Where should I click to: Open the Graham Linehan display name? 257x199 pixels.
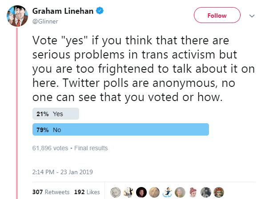click(x=63, y=11)
